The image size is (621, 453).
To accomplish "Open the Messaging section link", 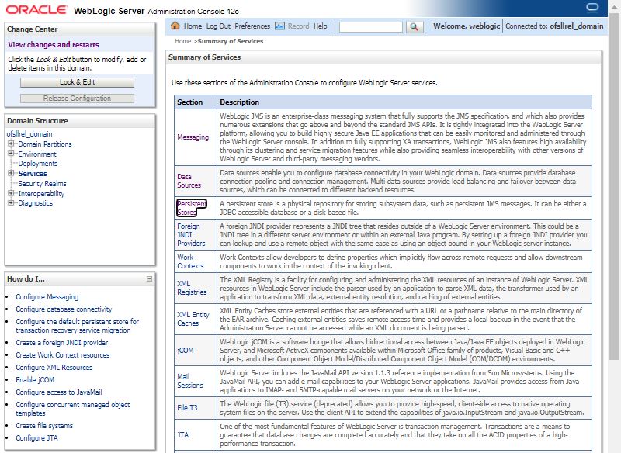I will [193, 137].
